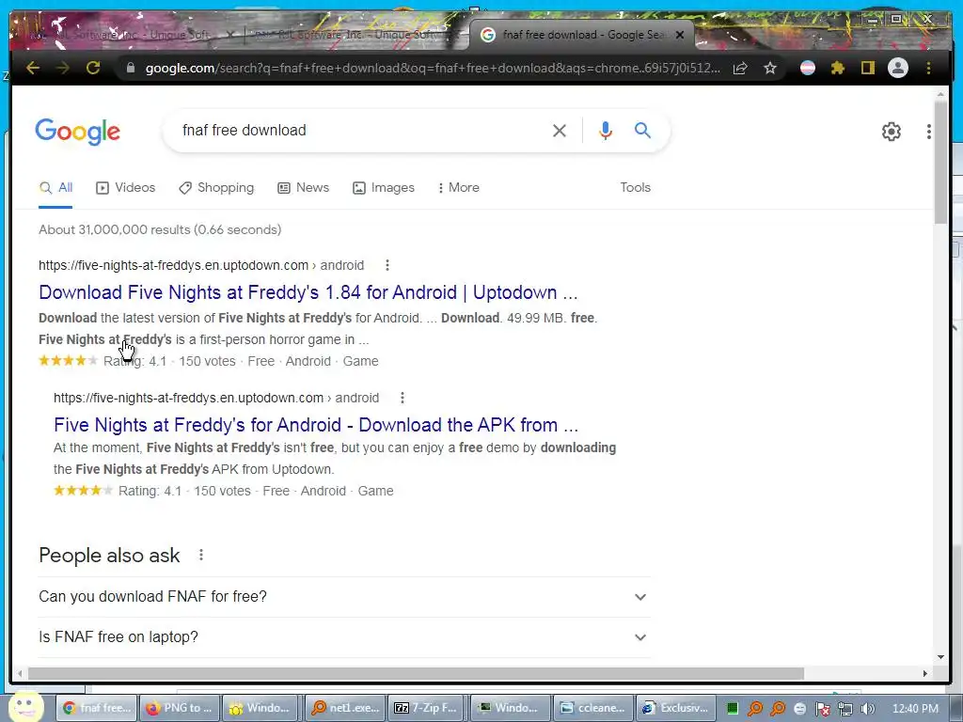This screenshot has height=722, width=963.
Task: Click the red flag security tray icon
Action: point(822,709)
